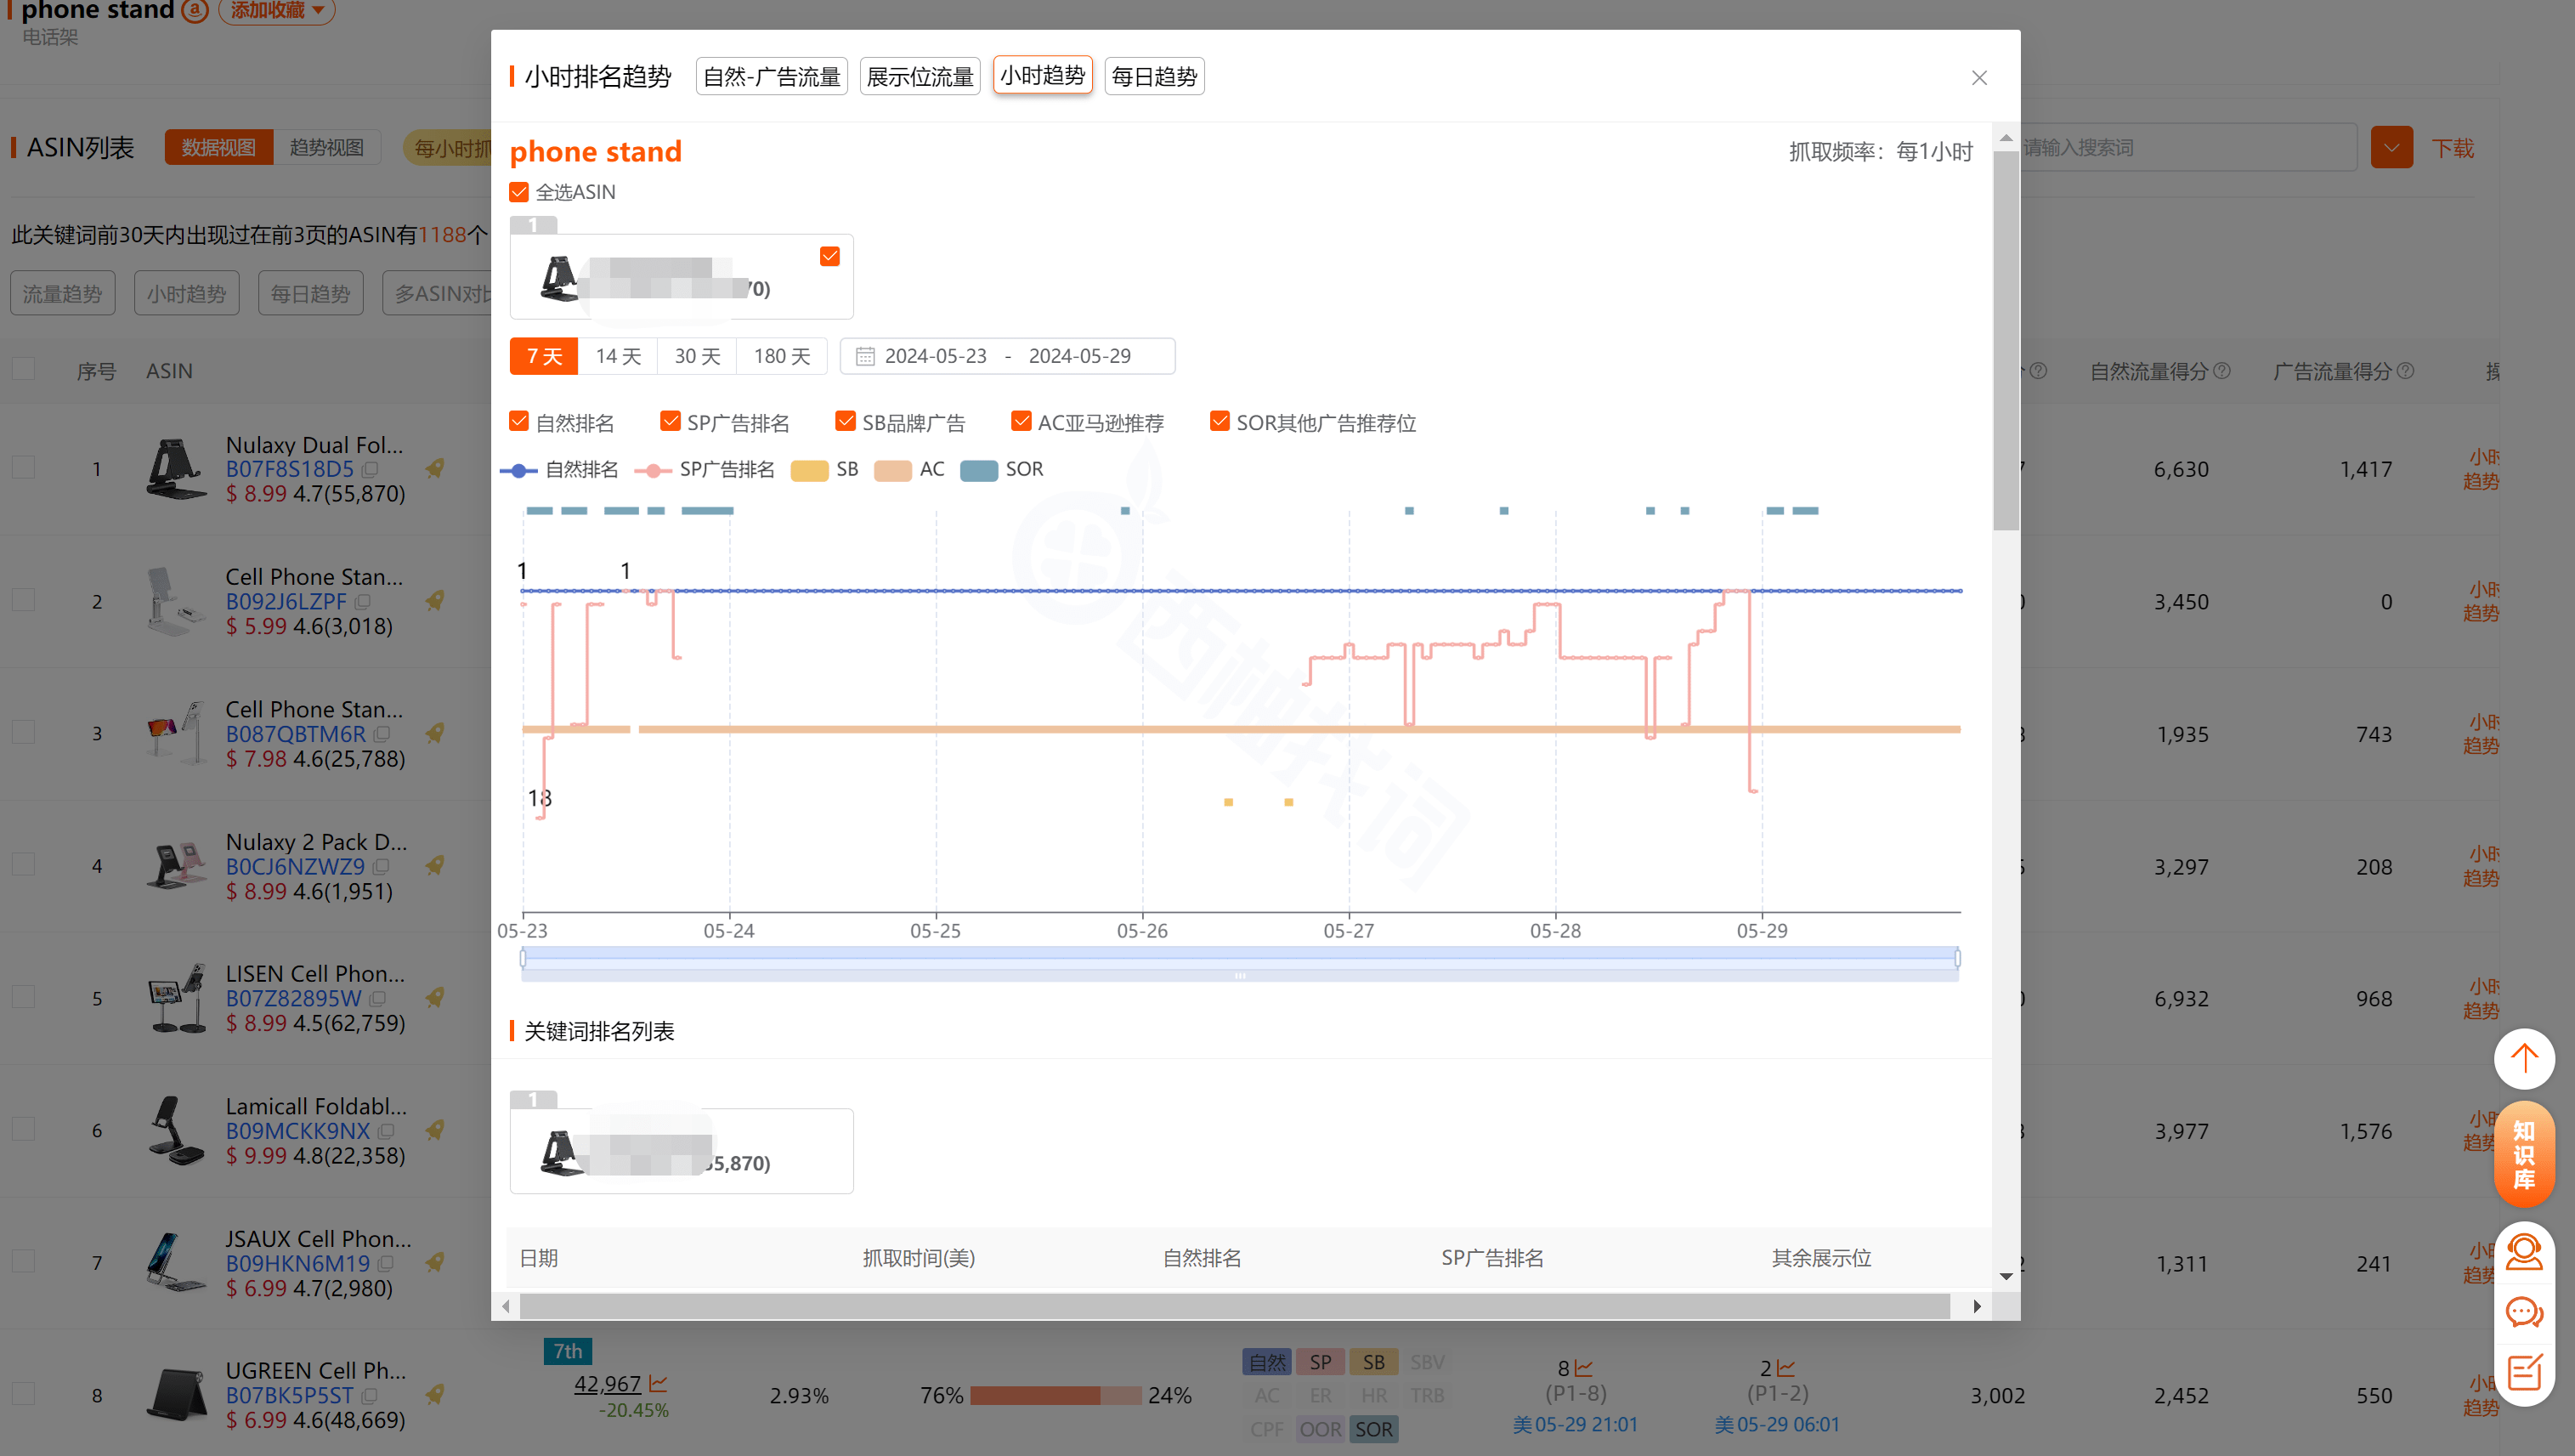Select the 180 天 range
The width and height of the screenshot is (2575, 1456).
tap(782, 356)
